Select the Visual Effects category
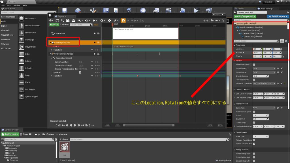The height and width of the screenshot is (163, 290). [7, 35]
